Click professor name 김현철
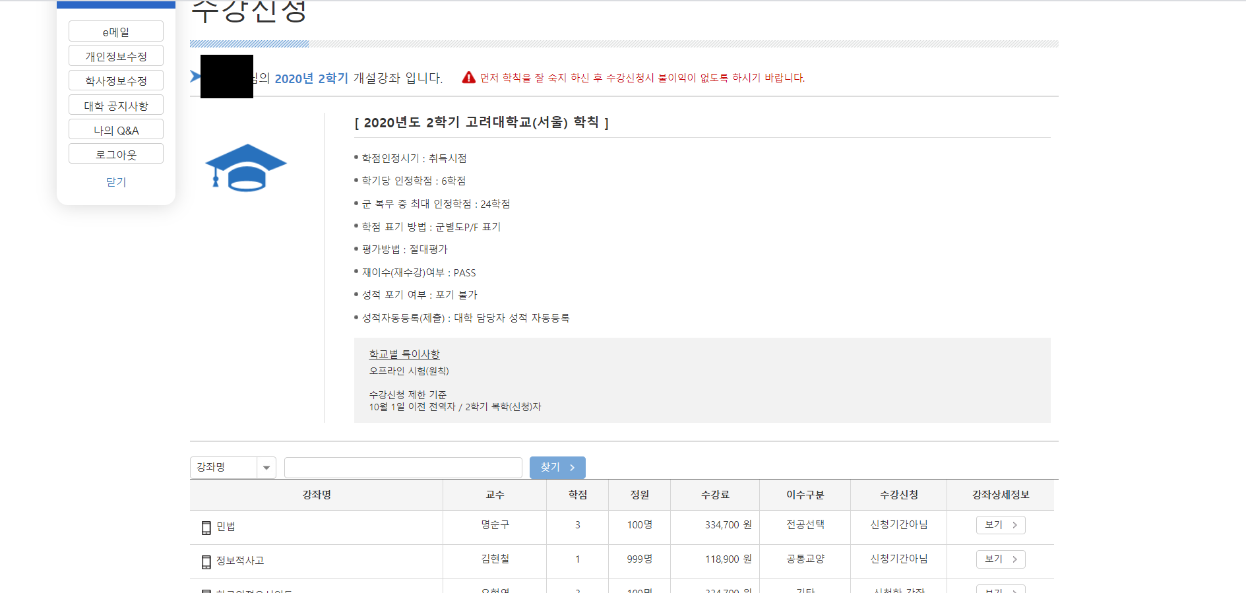 point(495,559)
